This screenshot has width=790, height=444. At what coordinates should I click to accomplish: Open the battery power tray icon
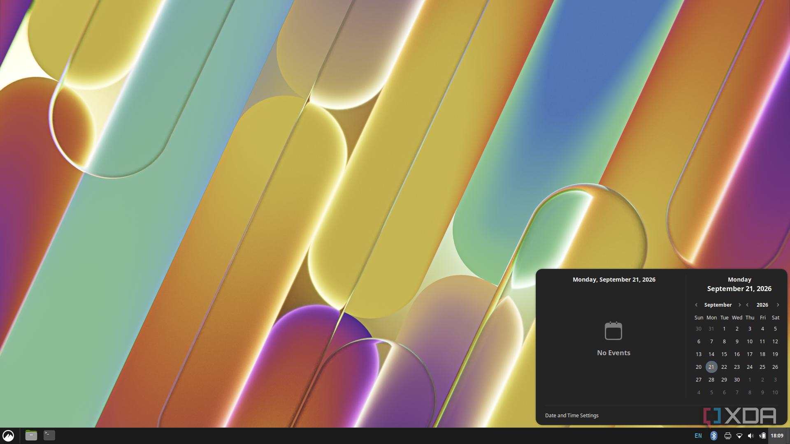pos(763,436)
